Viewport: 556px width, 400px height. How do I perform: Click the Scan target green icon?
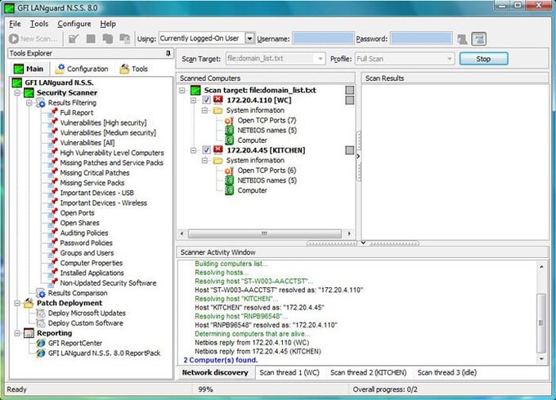pyautogui.click(x=195, y=90)
